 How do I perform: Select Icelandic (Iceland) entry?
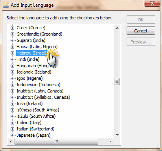point(34,72)
